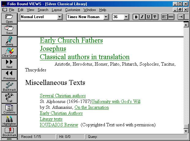Restore the inner document window
The height and width of the screenshot is (141, 190).
point(180,10)
